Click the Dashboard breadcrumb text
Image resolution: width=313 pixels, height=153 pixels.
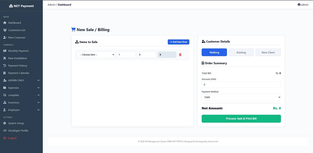coord(65,5)
